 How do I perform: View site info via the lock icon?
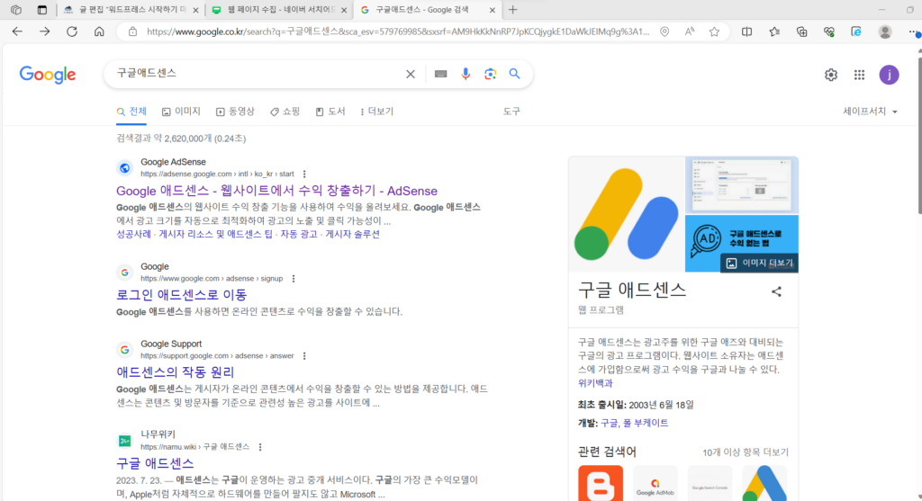click(x=133, y=31)
